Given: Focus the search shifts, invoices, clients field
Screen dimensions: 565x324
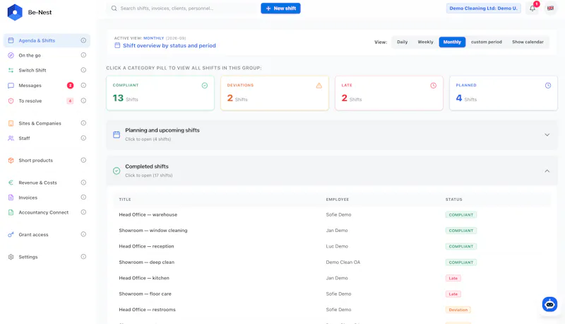Looking at the screenshot, I should [182, 8].
